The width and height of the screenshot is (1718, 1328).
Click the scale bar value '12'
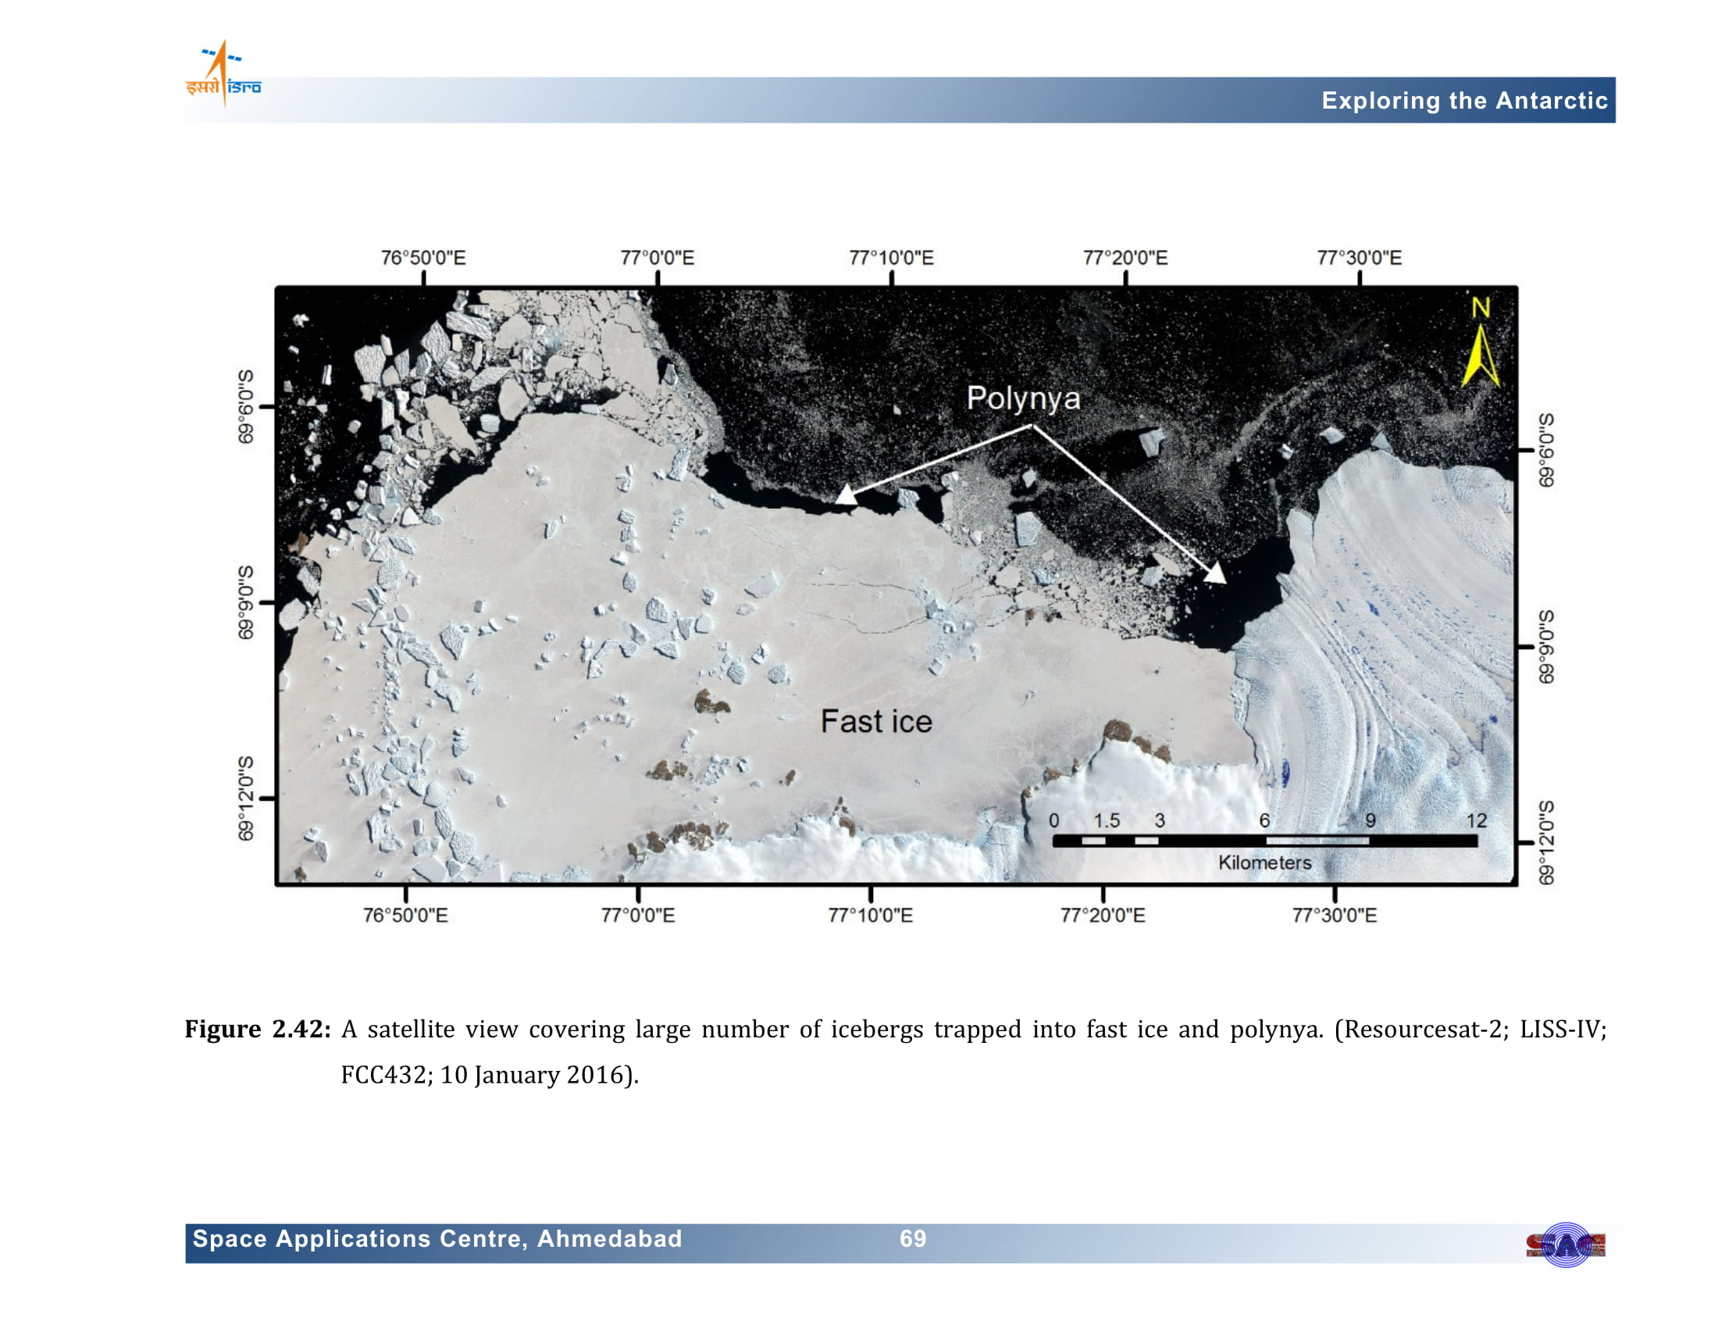1476,820
